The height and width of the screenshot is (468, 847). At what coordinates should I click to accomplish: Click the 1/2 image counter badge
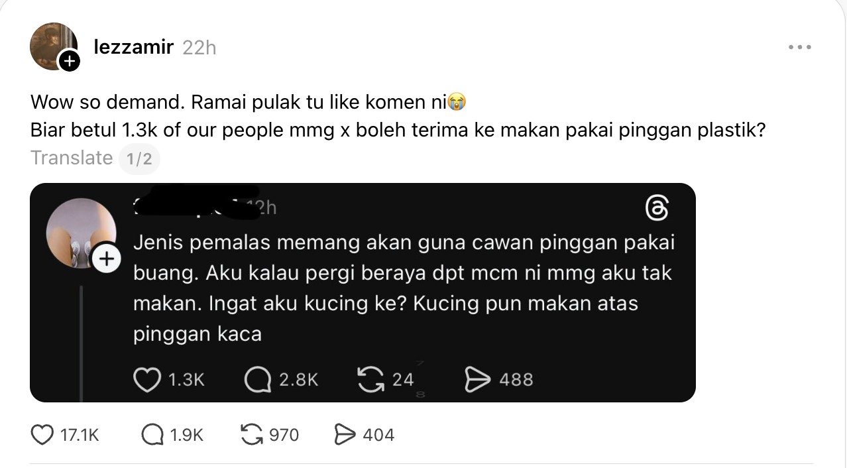click(139, 159)
